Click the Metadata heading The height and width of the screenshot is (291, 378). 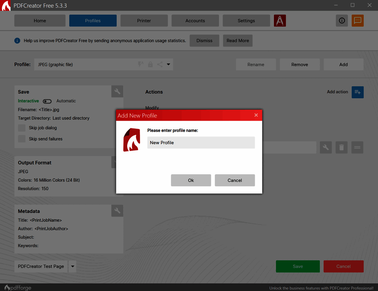[29, 211]
